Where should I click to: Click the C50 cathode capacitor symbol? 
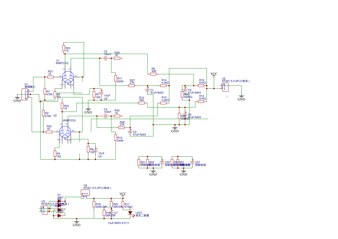coord(162,162)
